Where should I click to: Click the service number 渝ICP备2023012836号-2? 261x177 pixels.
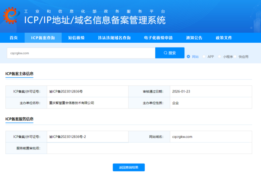[x=67, y=136]
